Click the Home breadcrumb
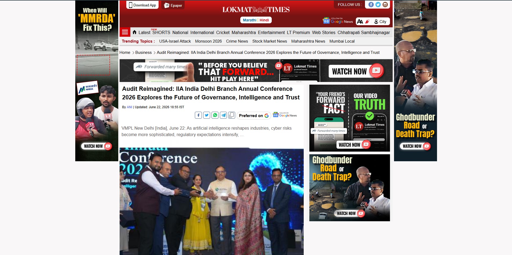 125,52
